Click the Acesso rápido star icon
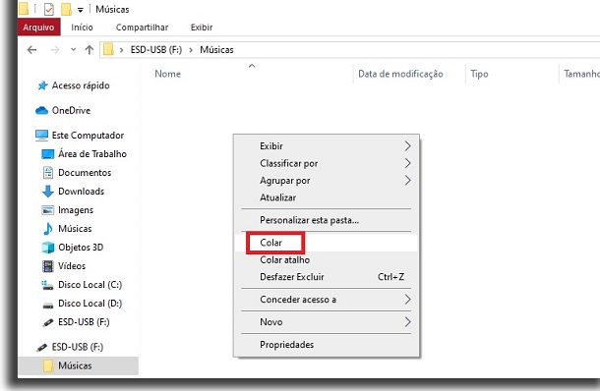 pyautogui.click(x=42, y=85)
